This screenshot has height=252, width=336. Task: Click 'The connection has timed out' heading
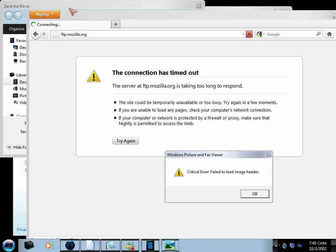tap(155, 73)
